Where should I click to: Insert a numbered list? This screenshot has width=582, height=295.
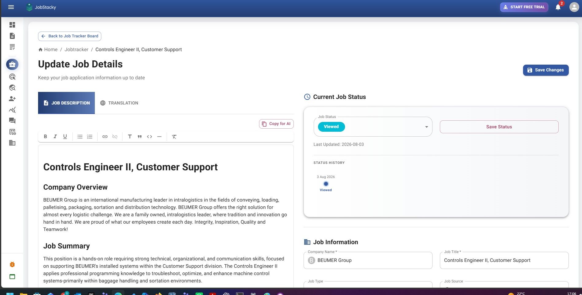[90, 137]
